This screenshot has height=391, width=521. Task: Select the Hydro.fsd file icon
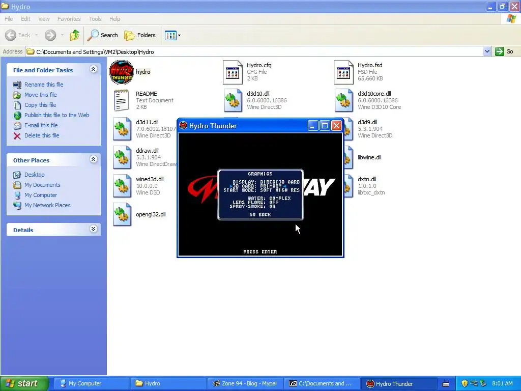tap(343, 72)
